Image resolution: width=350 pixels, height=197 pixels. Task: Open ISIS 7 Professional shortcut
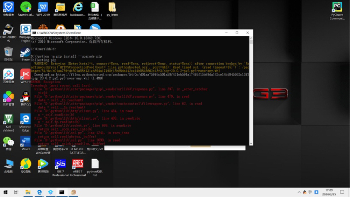(60, 168)
